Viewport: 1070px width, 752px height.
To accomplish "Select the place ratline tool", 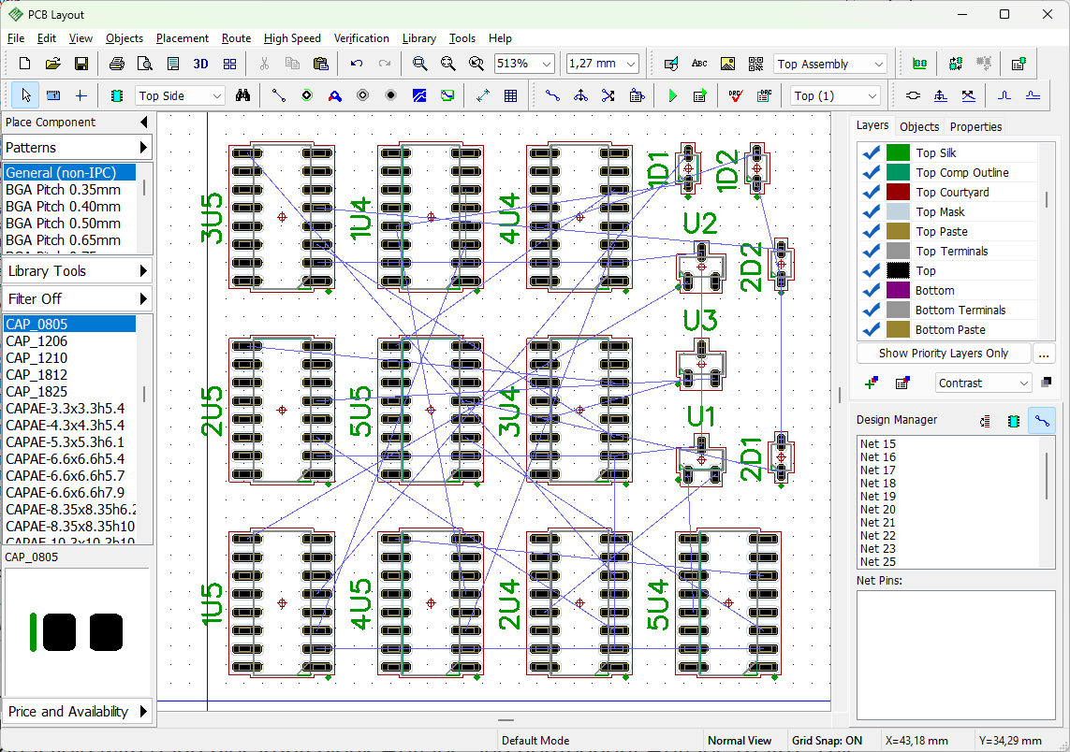I will (278, 95).
